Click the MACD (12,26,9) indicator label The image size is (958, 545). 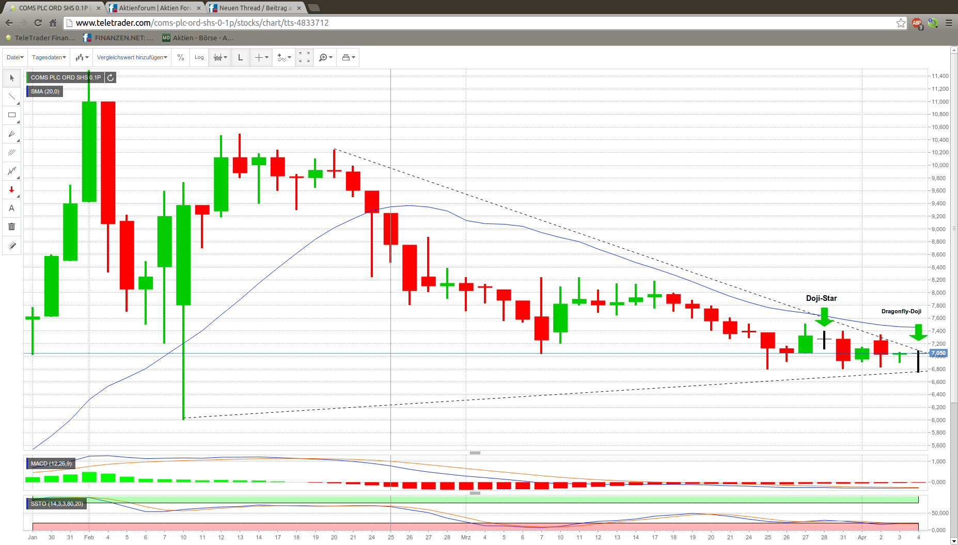[51, 463]
